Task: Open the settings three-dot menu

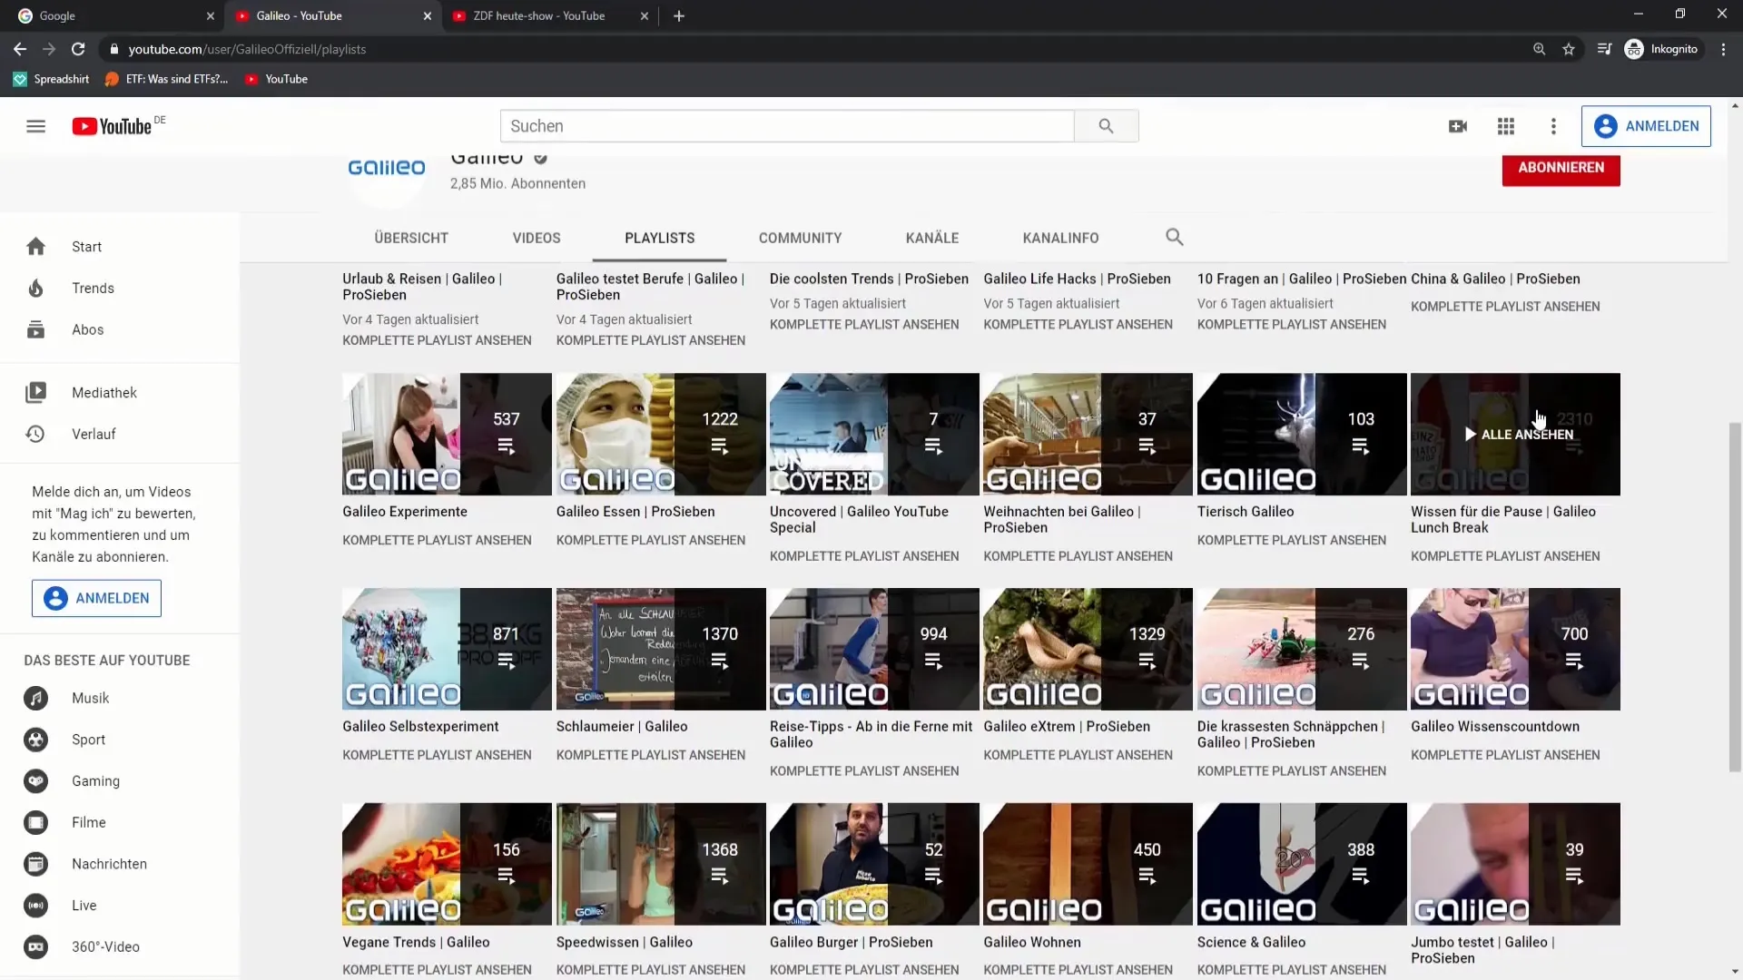Action: pos(1553,126)
